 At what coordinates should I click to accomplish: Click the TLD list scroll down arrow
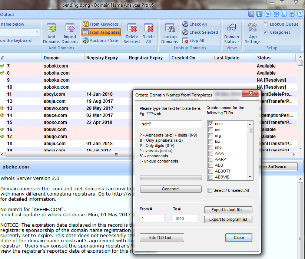coord(250,177)
